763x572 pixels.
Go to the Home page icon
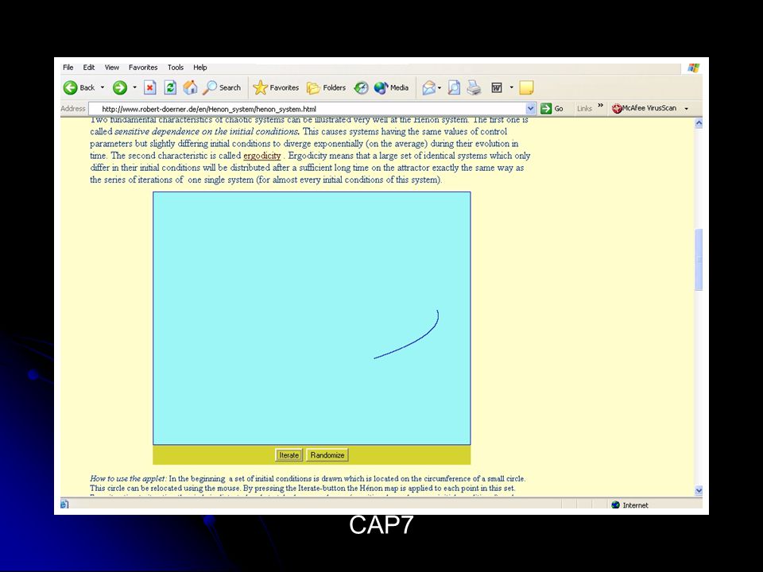[x=190, y=87]
